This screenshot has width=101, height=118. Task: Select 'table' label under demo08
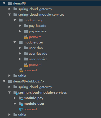click(x=22, y=76)
